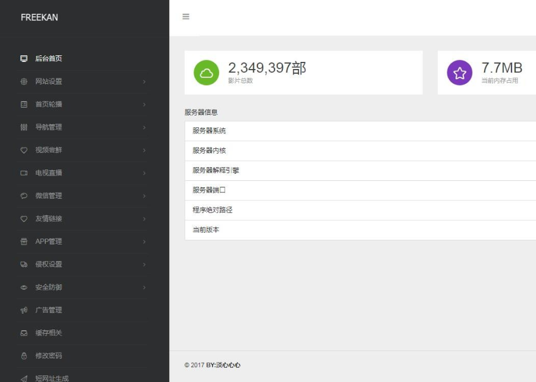Click the 淡心心心 footer link
Viewport: 536px width, 382px height.
[228, 366]
